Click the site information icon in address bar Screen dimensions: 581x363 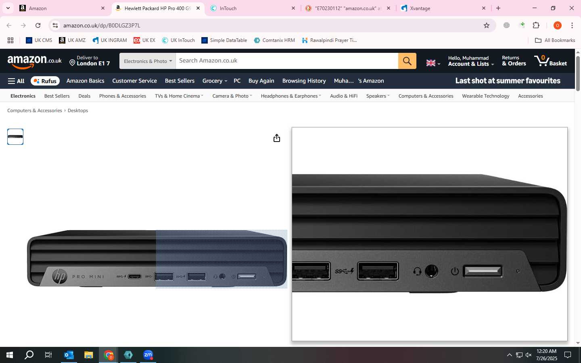point(55,25)
